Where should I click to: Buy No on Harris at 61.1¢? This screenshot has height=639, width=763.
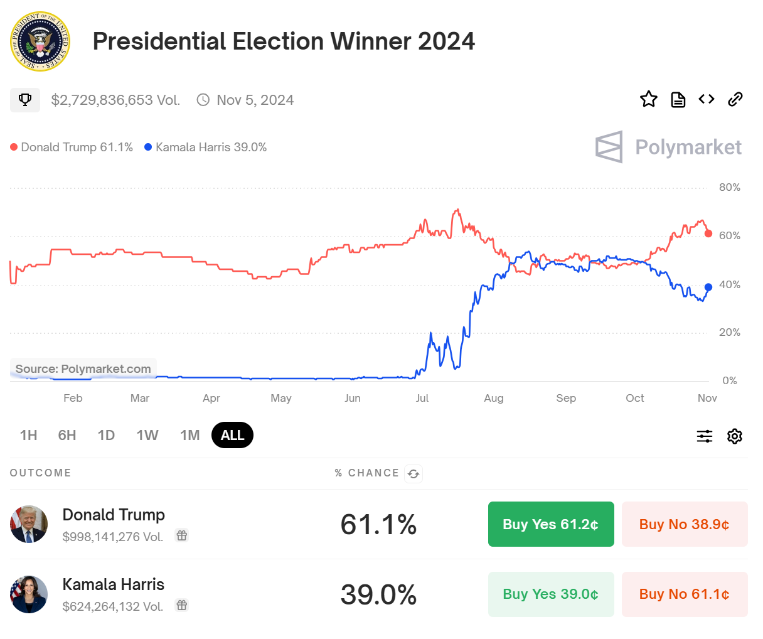point(685,594)
